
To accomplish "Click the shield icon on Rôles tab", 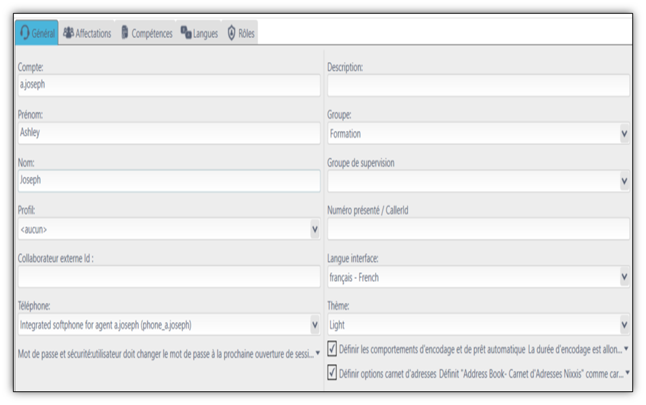I will pyautogui.click(x=231, y=33).
